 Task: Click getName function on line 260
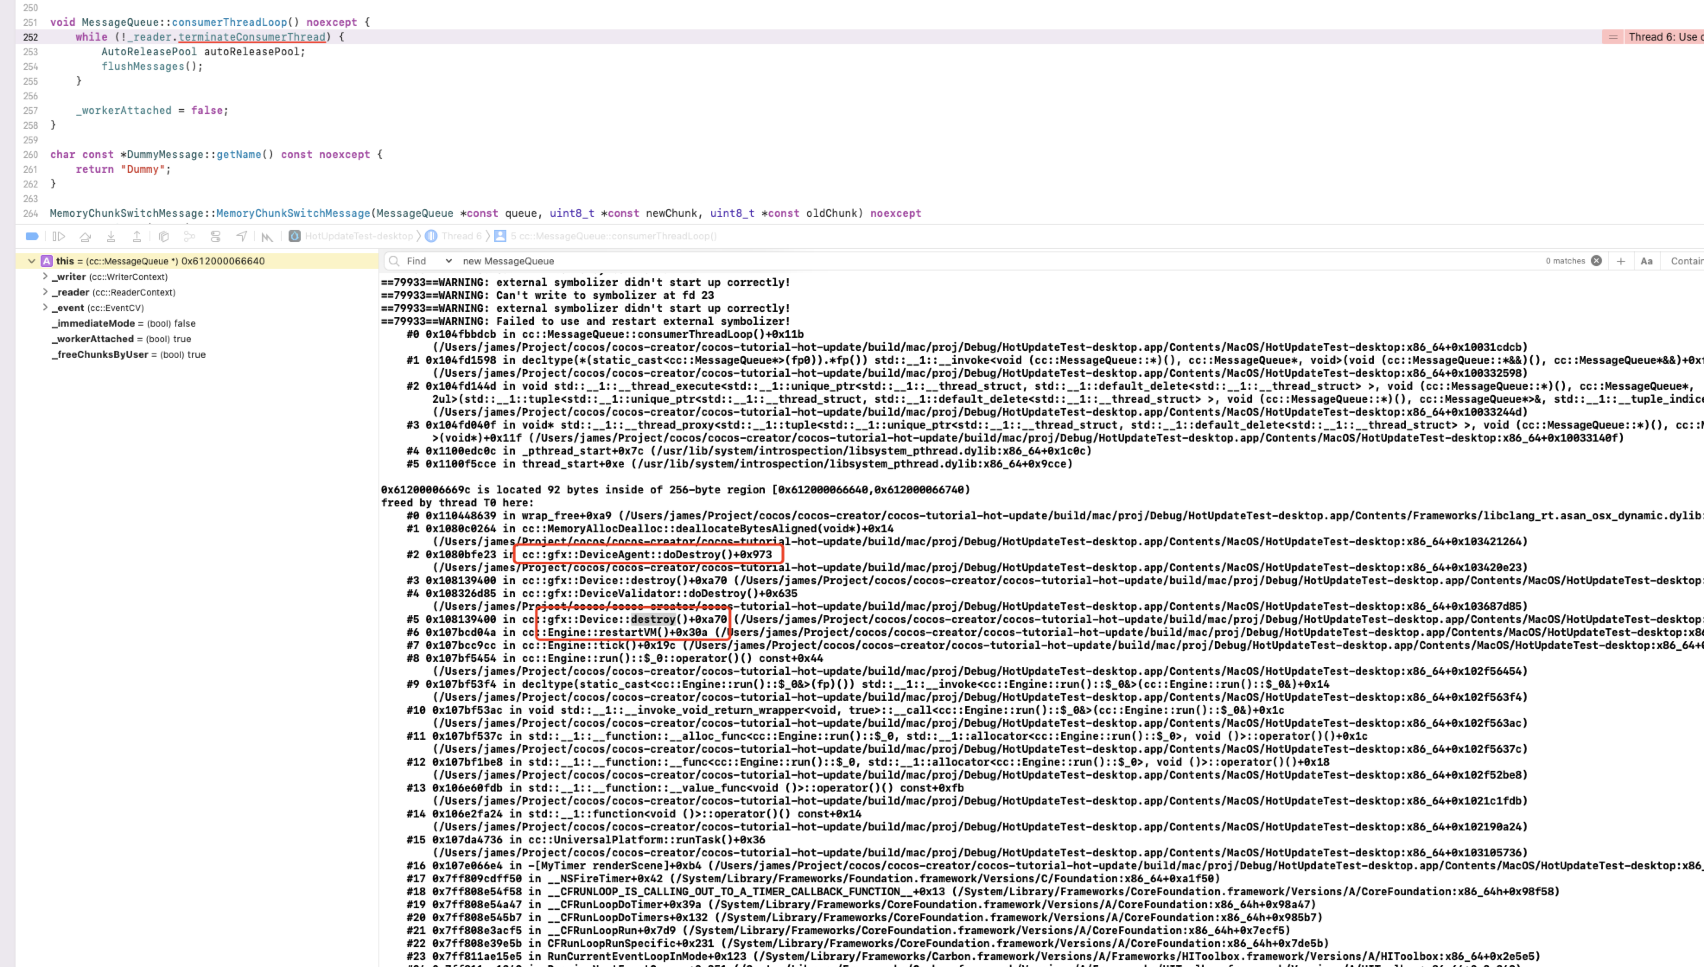pos(238,154)
